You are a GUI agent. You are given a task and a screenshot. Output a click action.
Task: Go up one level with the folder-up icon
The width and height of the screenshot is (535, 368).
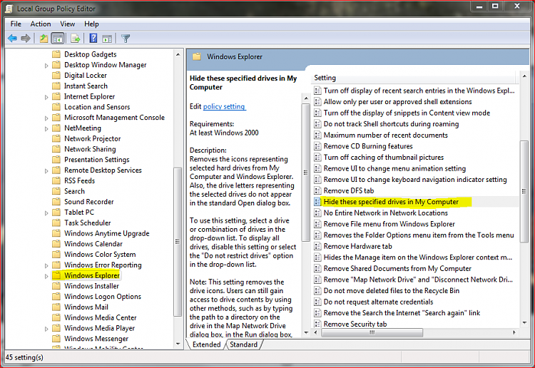44,39
